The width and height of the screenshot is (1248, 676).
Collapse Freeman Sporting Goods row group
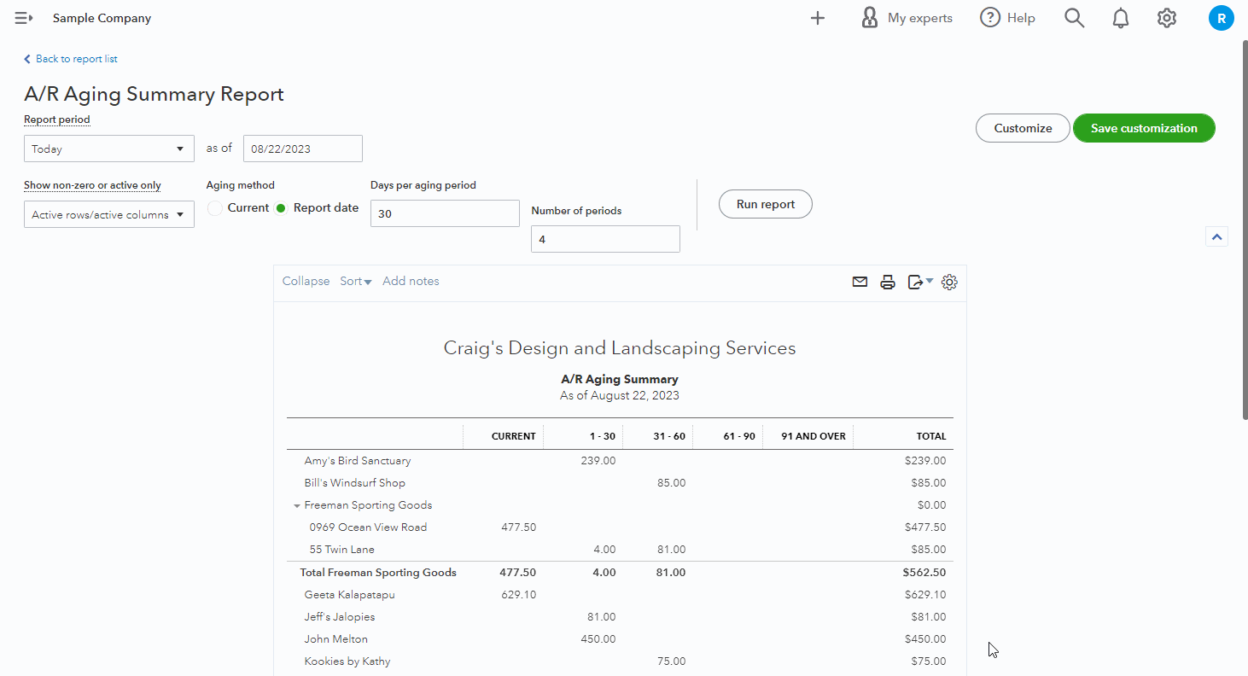point(297,506)
